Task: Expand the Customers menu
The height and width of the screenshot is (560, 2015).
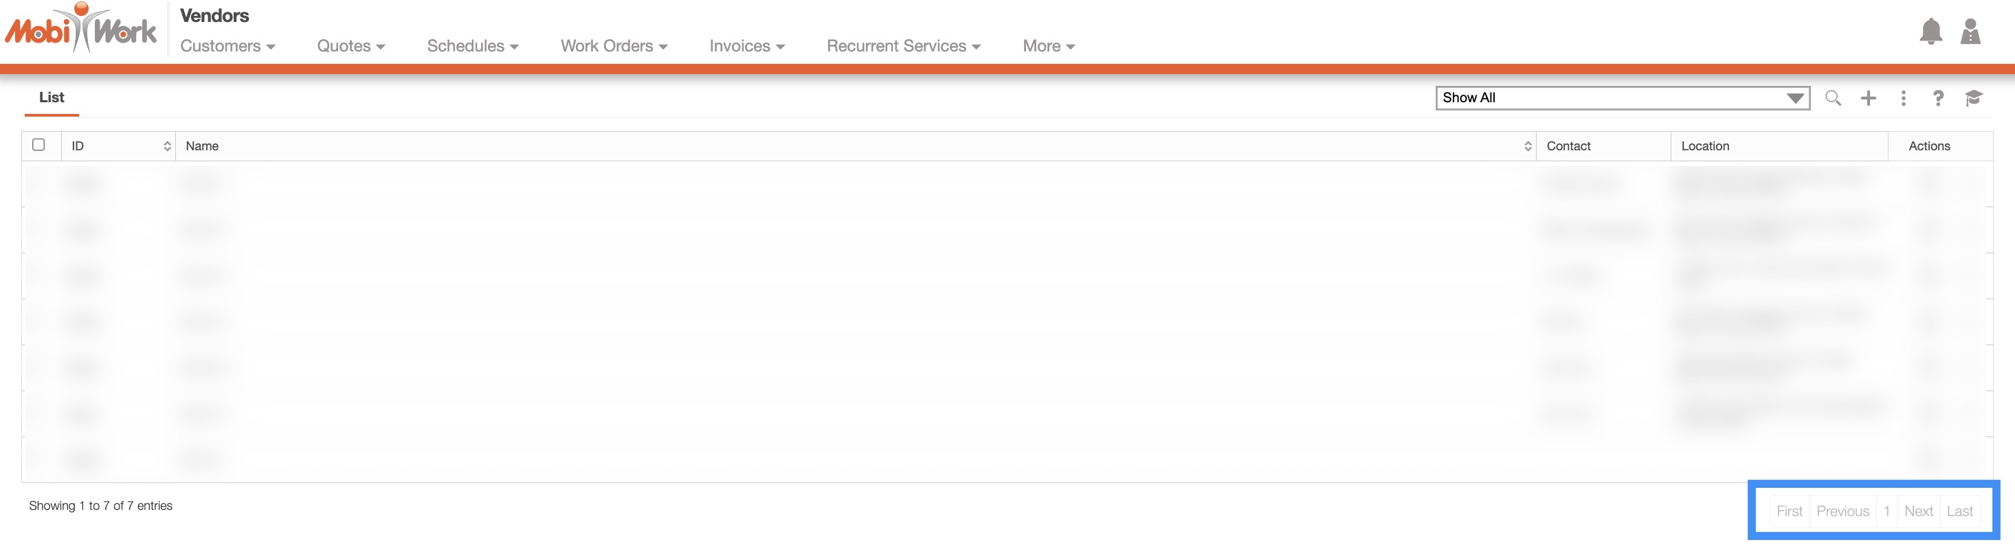Action: [227, 46]
